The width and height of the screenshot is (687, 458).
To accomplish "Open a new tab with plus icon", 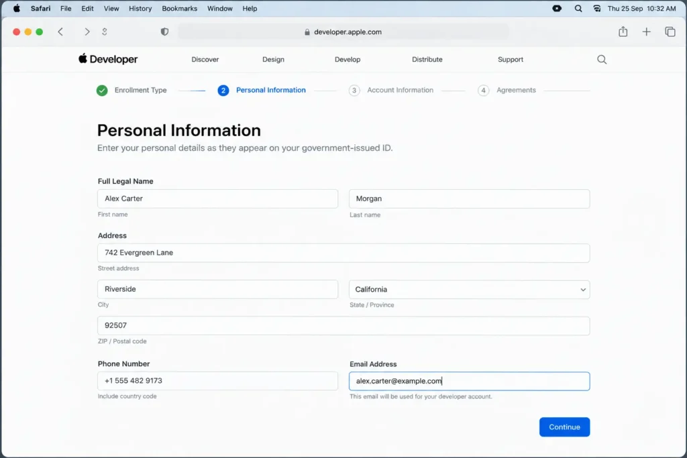I will coord(646,32).
